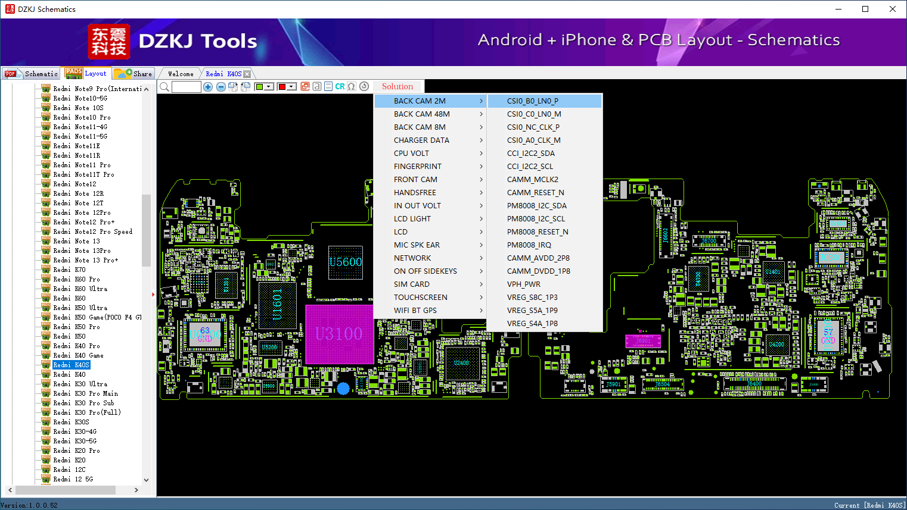This screenshot has height=510, width=907.
Task: Switch to the PADS Layout tab
Action: coord(86,73)
